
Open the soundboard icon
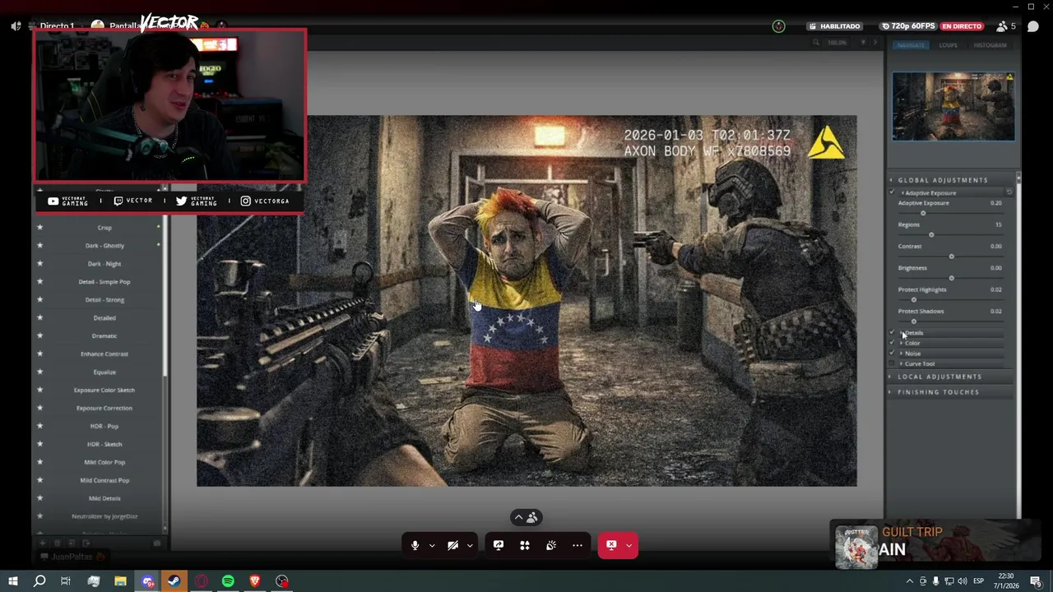point(551,545)
